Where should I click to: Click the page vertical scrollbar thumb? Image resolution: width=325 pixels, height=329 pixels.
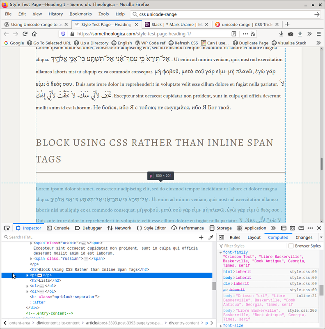click(322, 164)
